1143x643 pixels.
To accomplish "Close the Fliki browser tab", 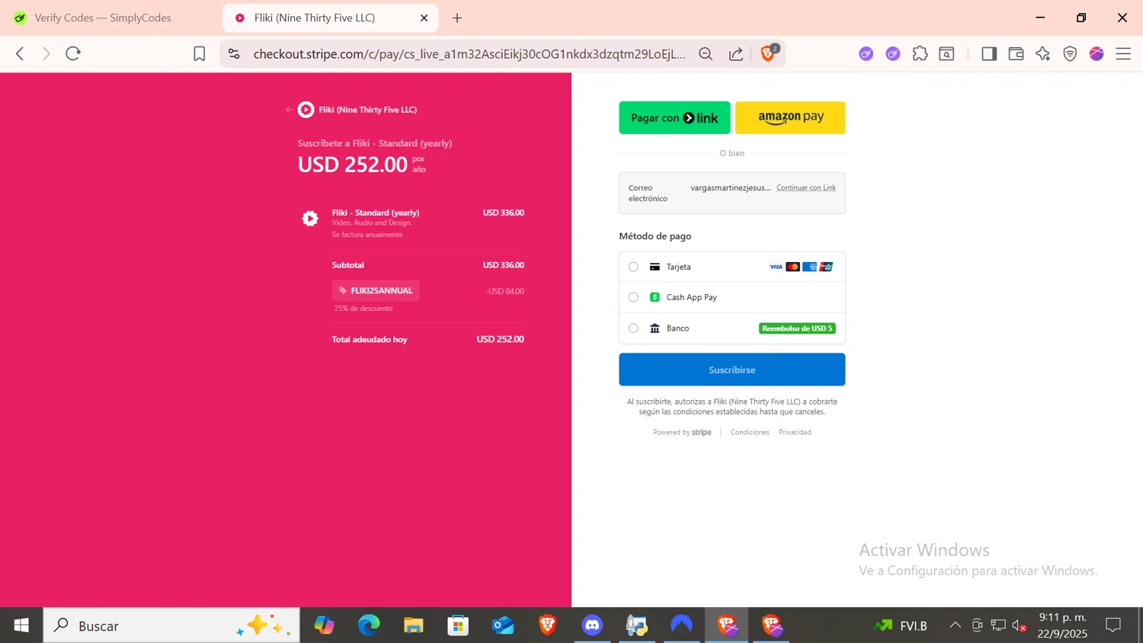I will pos(424,18).
